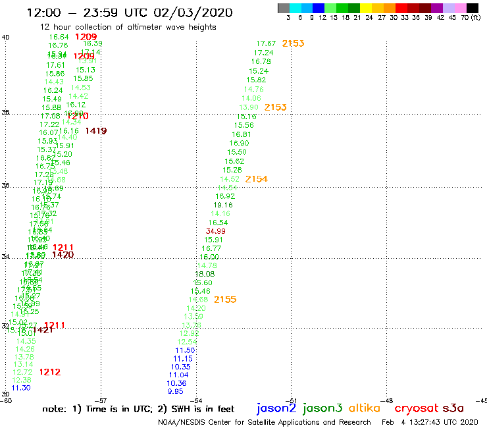Click the jason2 satellite legend label
The image size is (487, 428).
coord(276,408)
